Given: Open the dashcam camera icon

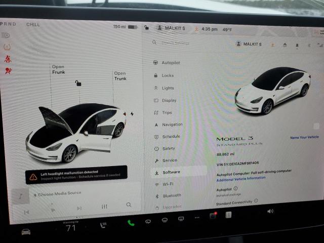Looking at the screenshot, I should click(x=213, y=216).
